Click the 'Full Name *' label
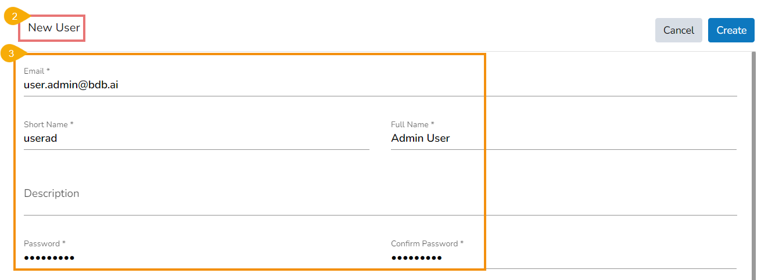The height and width of the screenshot is (280, 761). click(412, 124)
